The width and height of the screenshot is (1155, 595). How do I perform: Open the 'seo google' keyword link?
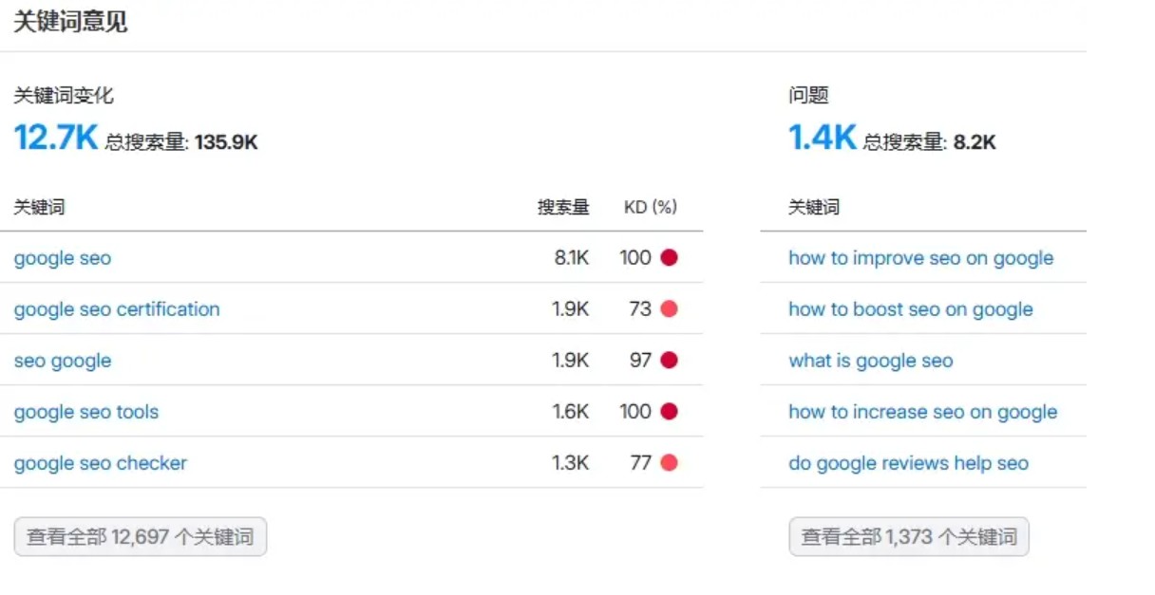[x=62, y=361]
